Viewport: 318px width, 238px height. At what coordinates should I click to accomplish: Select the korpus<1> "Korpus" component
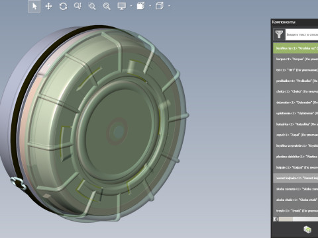tap(295, 59)
